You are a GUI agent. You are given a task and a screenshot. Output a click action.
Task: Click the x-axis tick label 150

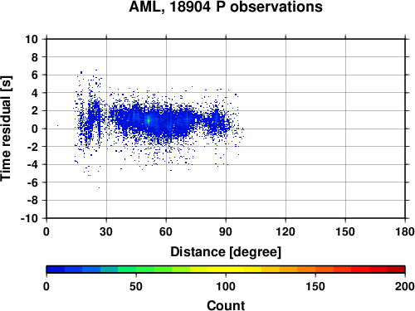click(x=345, y=231)
